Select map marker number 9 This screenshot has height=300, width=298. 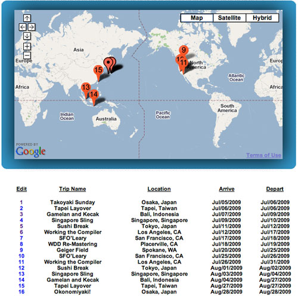(184, 50)
